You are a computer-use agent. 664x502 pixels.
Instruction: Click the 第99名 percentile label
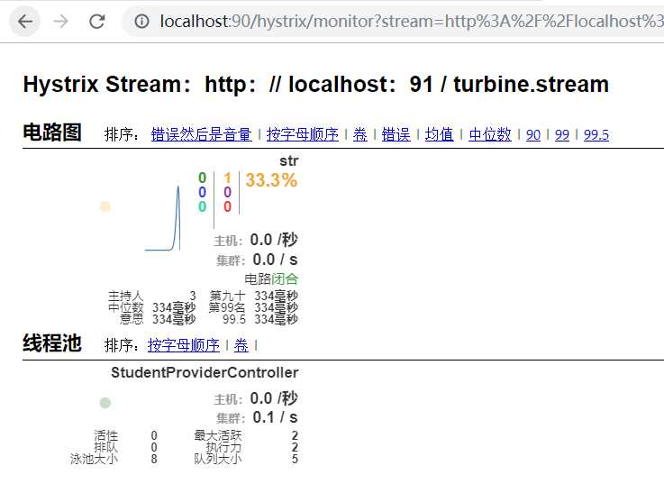pyautogui.click(x=227, y=307)
